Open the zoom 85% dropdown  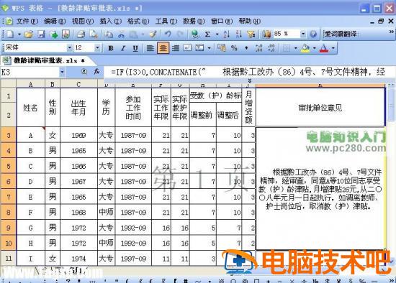[303, 34]
